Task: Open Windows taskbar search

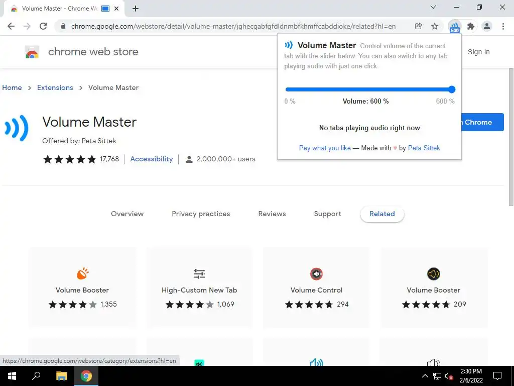Action: coord(36,376)
